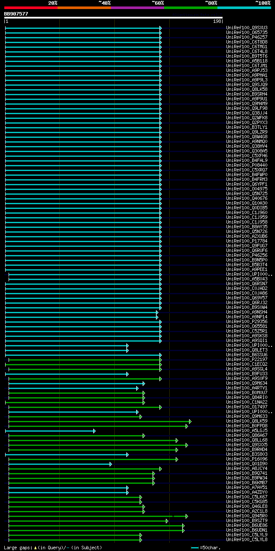Click the BB907577 query name
Viewport: 275px width, 551px height.
point(16,14)
